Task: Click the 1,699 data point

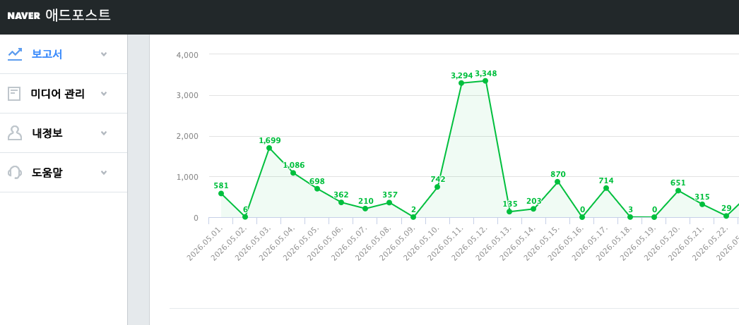Action: pos(269,148)
